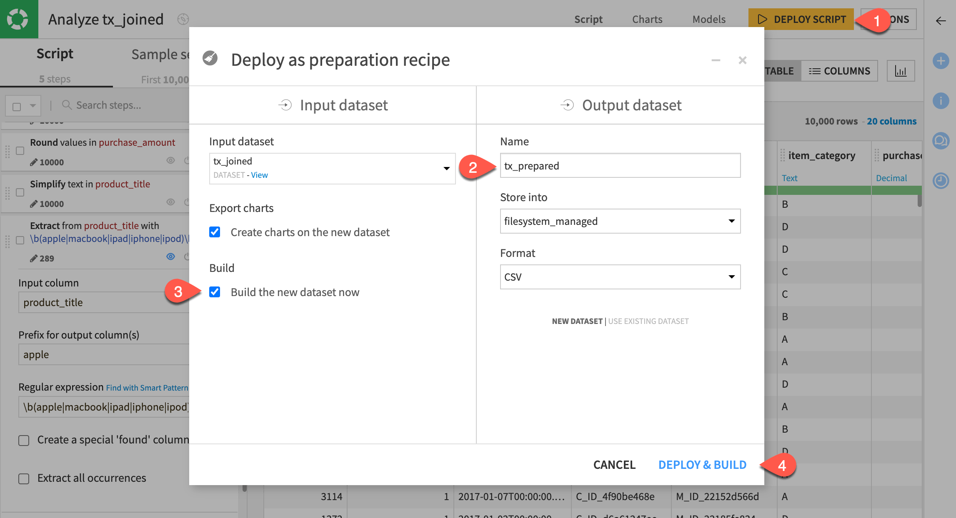Click pencil icon showing 289 on Extract step
Screen dimensions: 956x518
pyautogui.click(x=34, y=258)
